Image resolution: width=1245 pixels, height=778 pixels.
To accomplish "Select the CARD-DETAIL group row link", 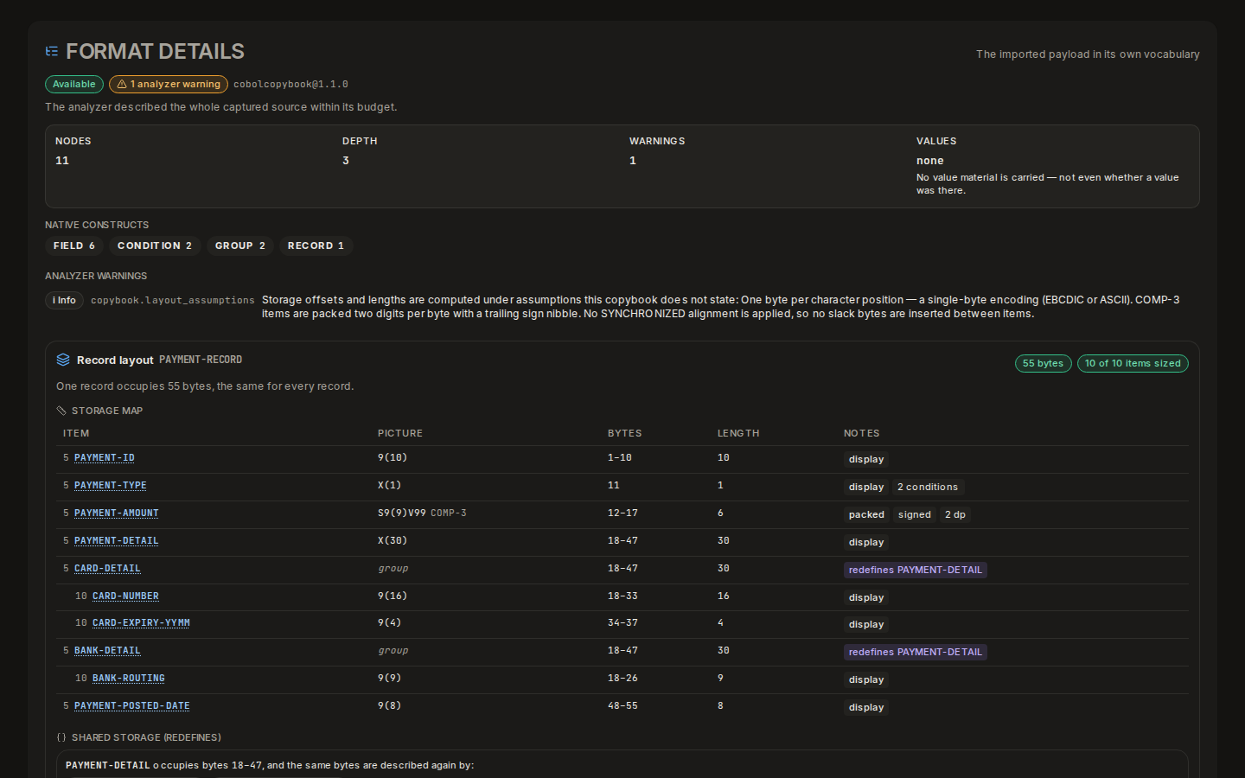I will pyautogui.click(x=107, y=568).
